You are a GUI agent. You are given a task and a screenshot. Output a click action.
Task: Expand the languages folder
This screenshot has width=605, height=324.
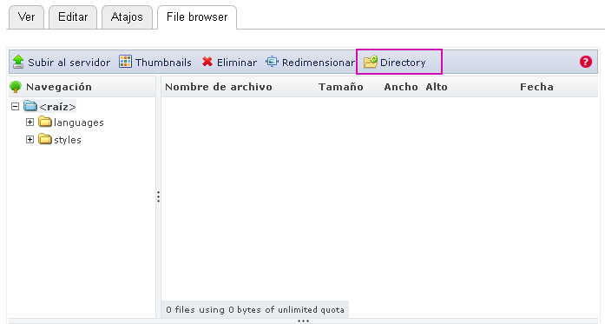[x=30, y=122]
